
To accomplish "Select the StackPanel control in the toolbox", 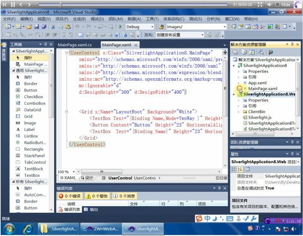I will 35,156.
